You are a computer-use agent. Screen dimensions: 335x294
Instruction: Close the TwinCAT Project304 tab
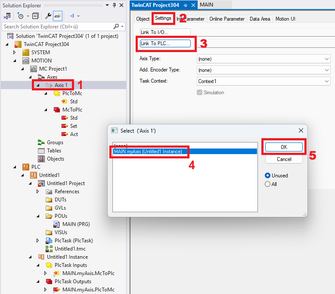tap(193, 5)
